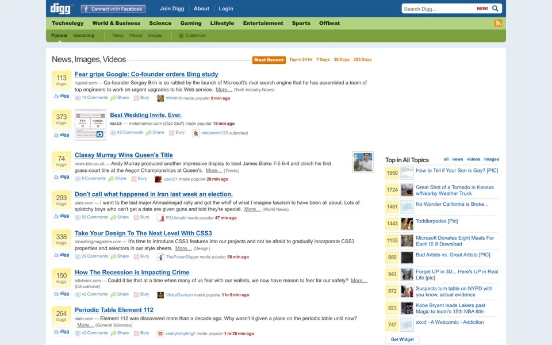
Task: Select the Top in 24 Hr filter
Action: [x=301, y=60]
